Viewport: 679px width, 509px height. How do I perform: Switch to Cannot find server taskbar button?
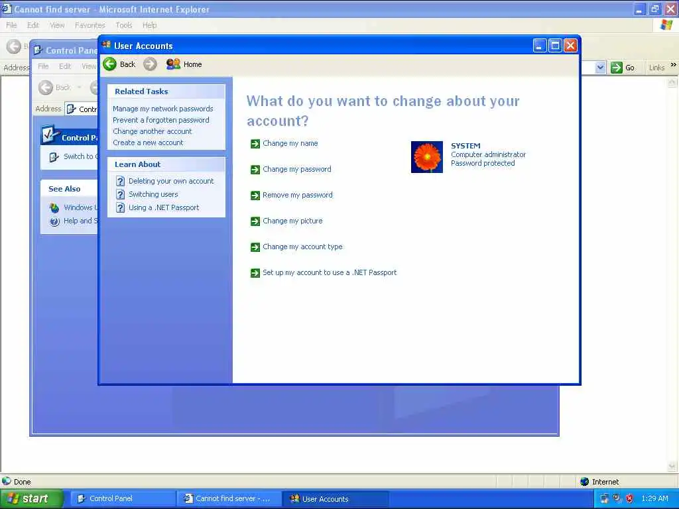click(x=229, y=498)
